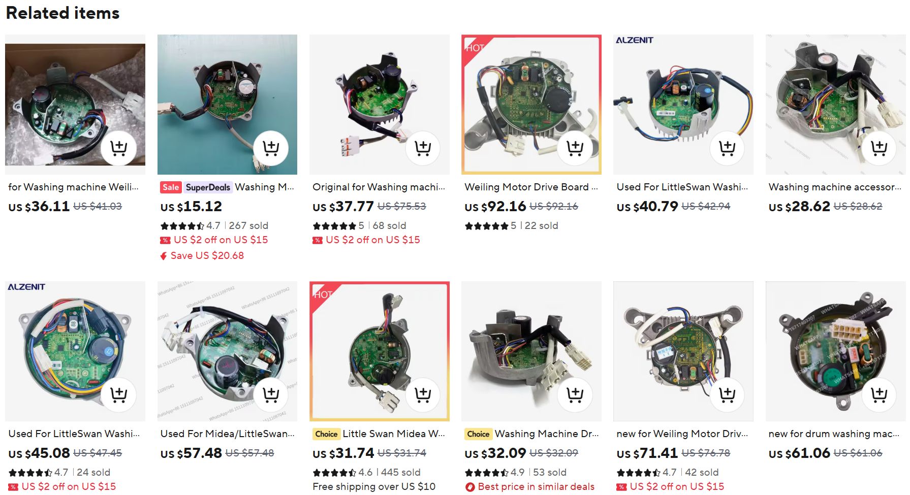Add the US $31.74 Little Swan Midea item to cart
The width and height of the screenshot is (910, 495).
pos(423,394)
